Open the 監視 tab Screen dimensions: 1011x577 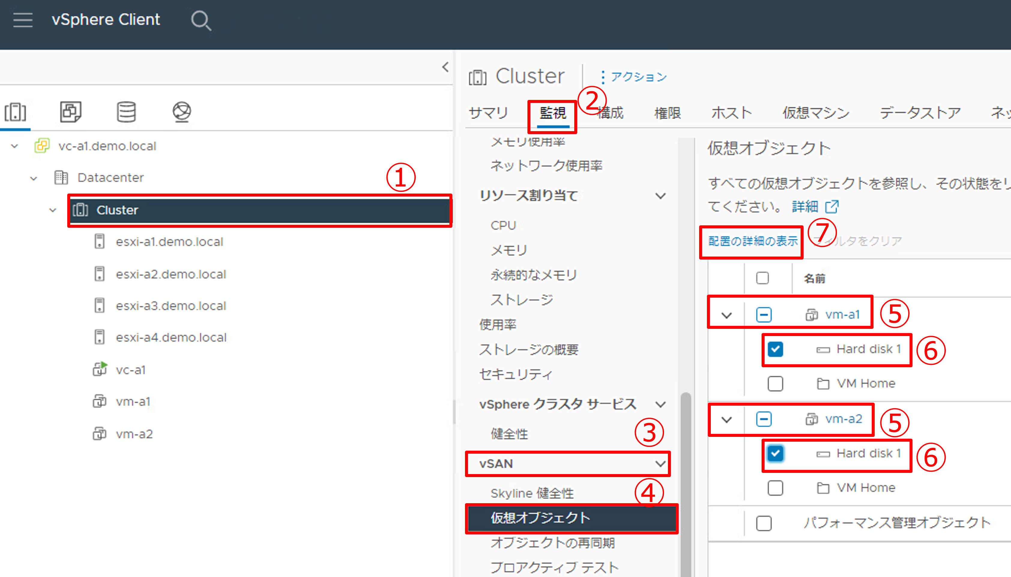(553, 113)
